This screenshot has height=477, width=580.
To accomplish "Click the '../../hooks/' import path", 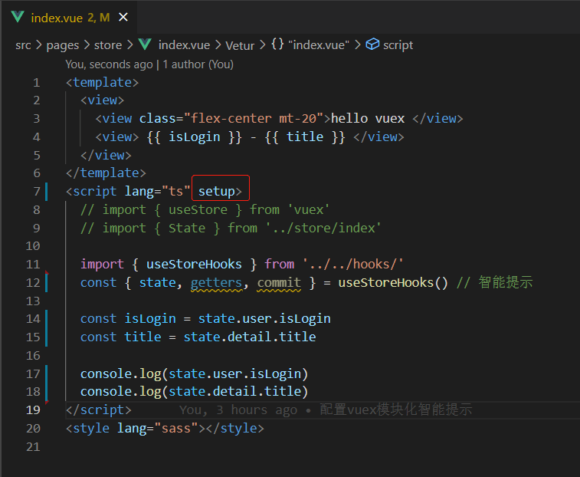I will click(x=353, y=265).
